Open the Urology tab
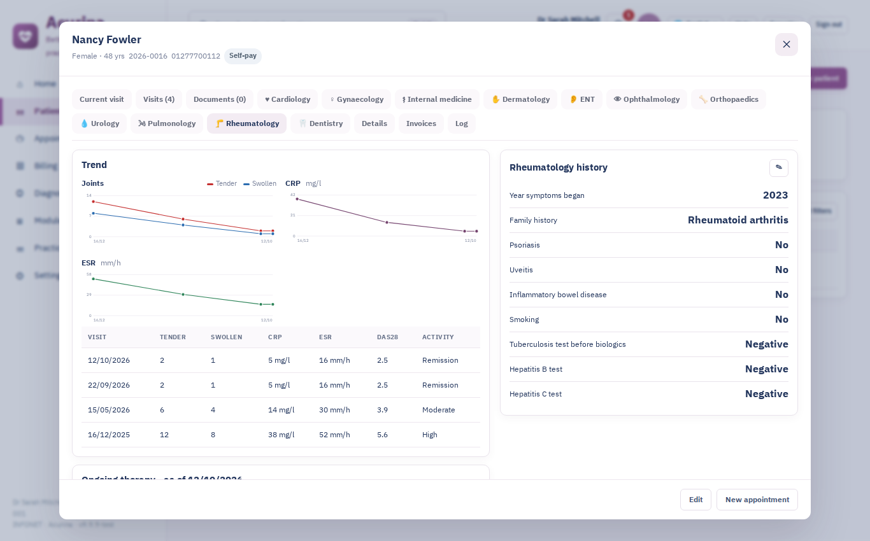870x541 pixels. tap(99, 123)
